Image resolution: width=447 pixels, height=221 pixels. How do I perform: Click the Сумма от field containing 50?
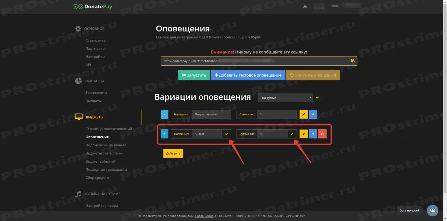pos(272,134)
